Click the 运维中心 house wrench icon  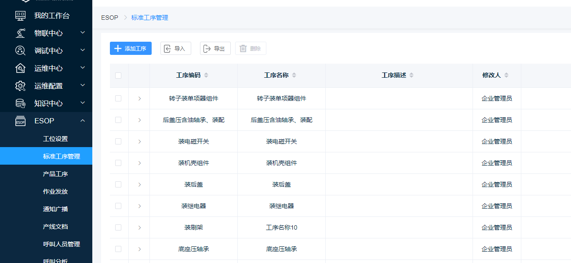tap(20, 68)
